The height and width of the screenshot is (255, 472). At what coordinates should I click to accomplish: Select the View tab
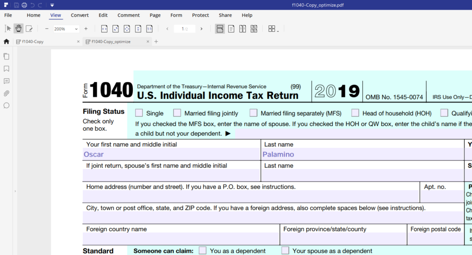(55, 15)
